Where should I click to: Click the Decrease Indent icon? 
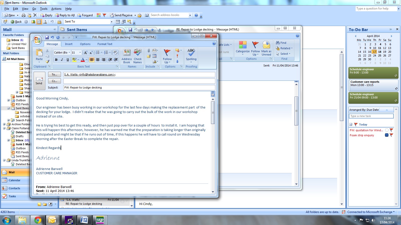(110, 60)
